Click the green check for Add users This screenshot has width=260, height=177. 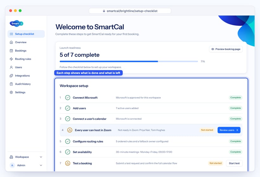68,108
